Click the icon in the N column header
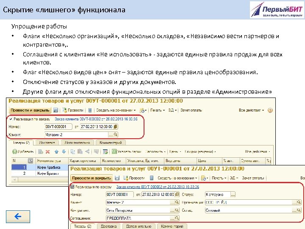 (x=30, y=161)
